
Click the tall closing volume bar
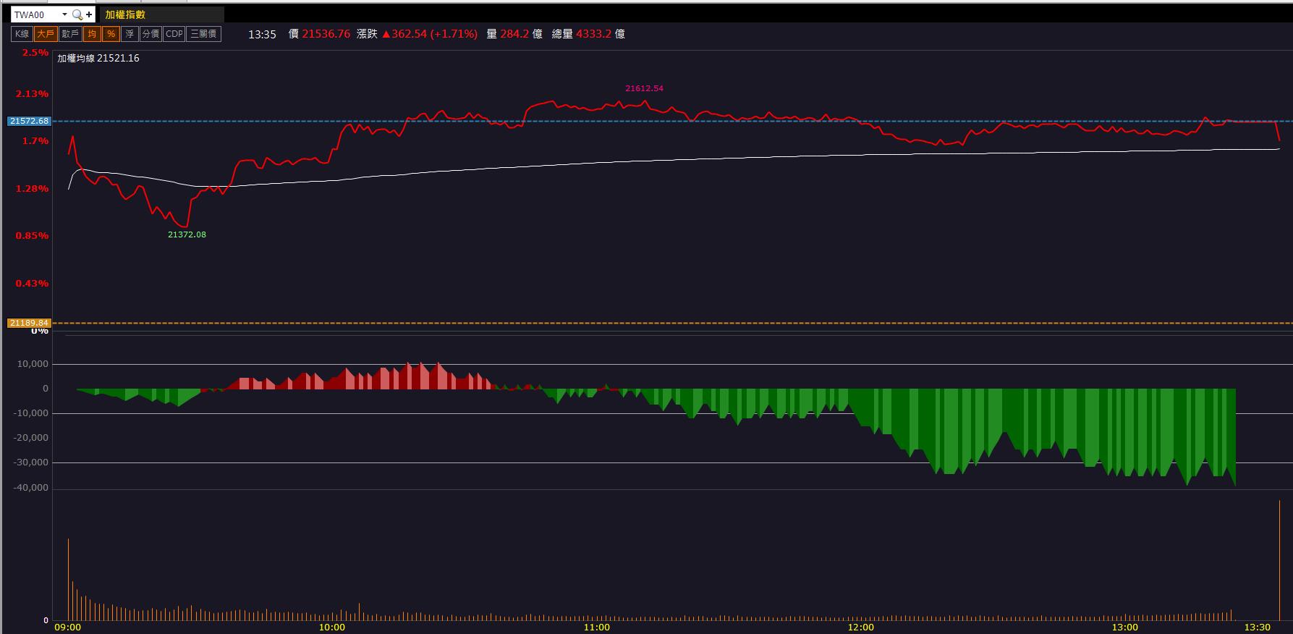click(x=1279, y=559)
